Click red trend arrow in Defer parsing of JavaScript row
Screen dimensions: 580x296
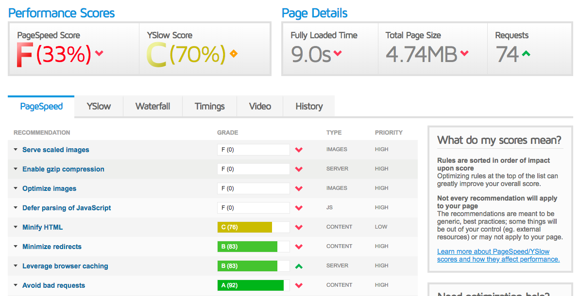coord(299,208)
